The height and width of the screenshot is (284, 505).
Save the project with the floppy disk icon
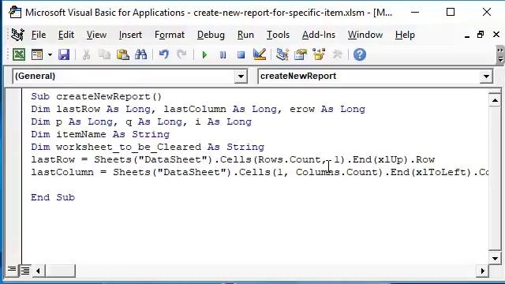pos(64,54)
